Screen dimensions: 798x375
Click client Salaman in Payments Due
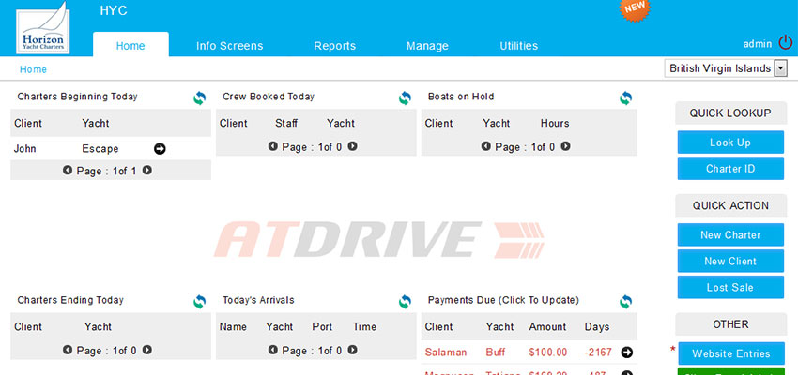[x=446, y=352]
